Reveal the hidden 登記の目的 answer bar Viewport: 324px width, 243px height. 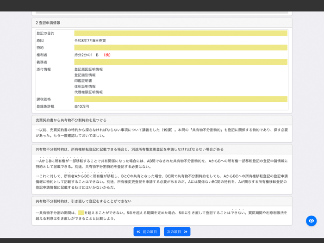181,33
